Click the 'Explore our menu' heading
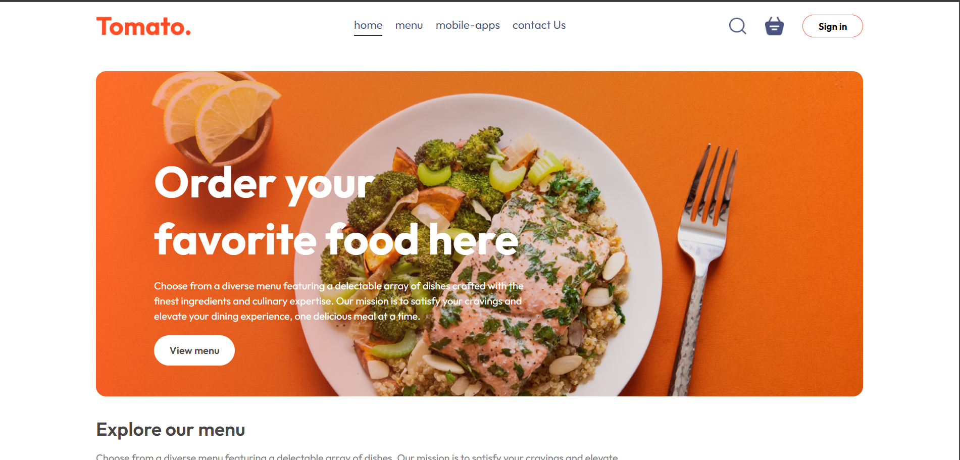960x460 pixels. click(171, 430)
